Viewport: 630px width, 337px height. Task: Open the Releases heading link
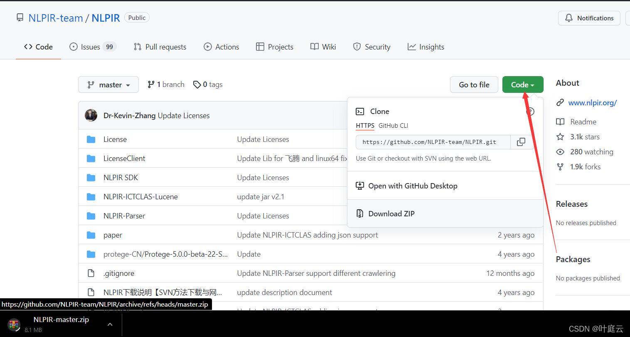coord(572,204)
